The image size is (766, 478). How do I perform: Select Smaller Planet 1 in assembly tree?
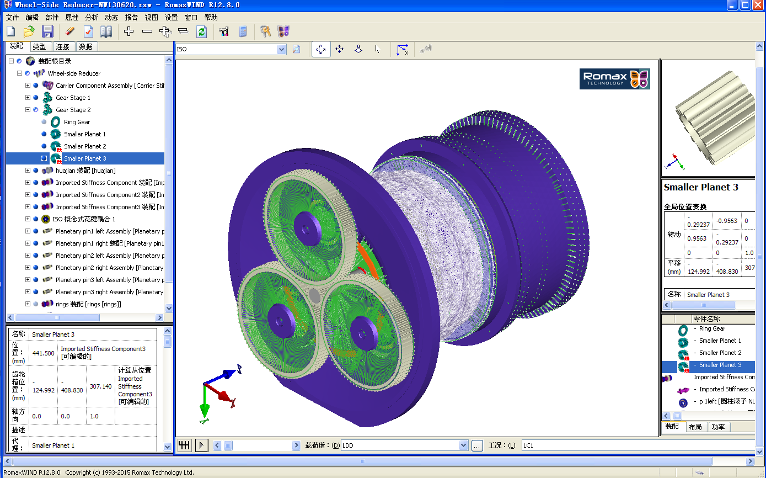(x=85, y=134)
